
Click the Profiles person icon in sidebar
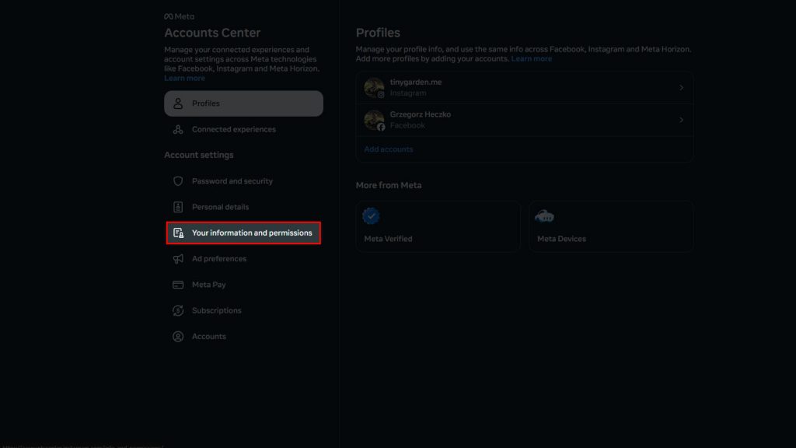click(178, 103)
